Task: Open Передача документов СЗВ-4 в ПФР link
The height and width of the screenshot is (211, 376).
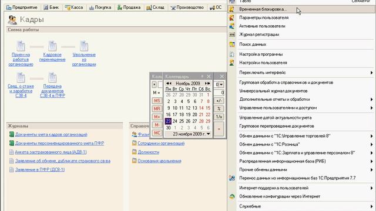Action: coord(52,91)
